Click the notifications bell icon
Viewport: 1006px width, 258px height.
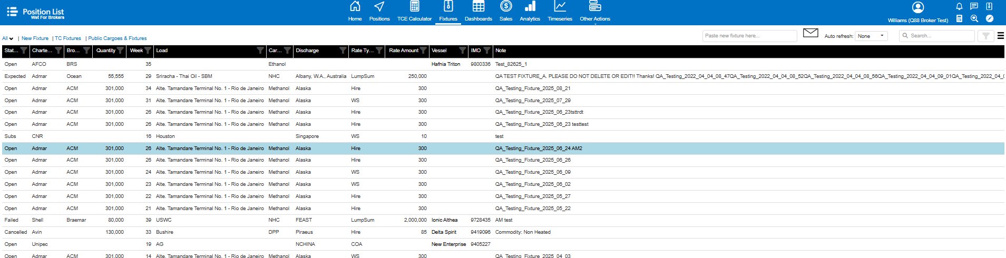(x=959, y=6)
